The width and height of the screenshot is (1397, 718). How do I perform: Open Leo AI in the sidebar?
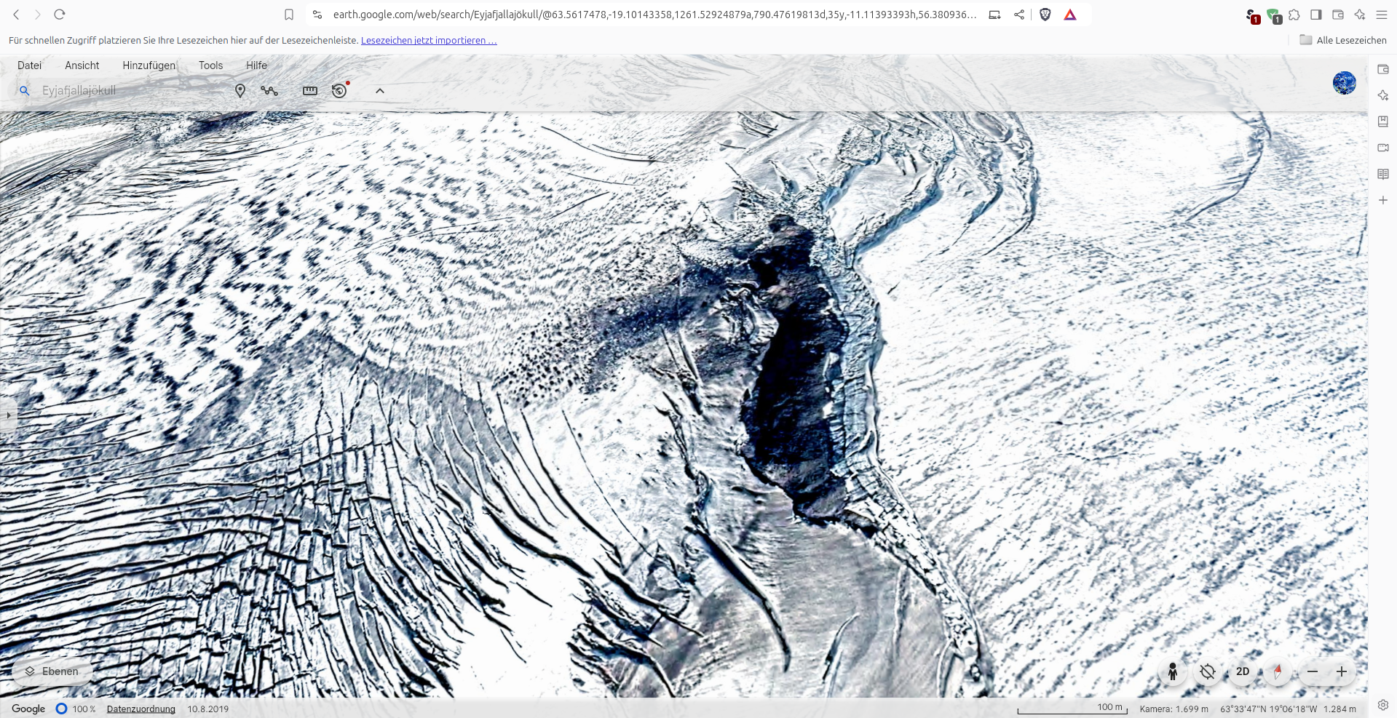coord(1383,95)
